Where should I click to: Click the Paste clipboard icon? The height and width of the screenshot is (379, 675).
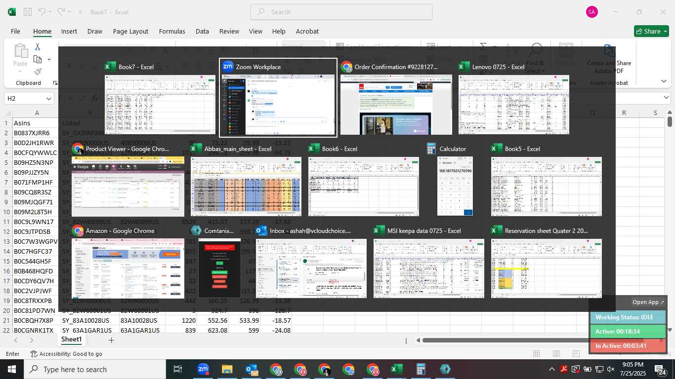point(20,51)
